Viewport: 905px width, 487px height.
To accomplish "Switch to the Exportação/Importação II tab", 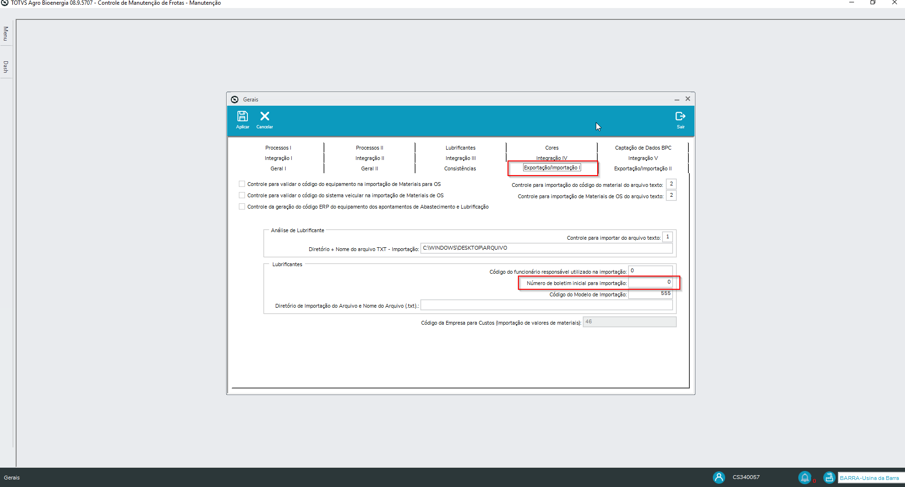I will (643, 168).
